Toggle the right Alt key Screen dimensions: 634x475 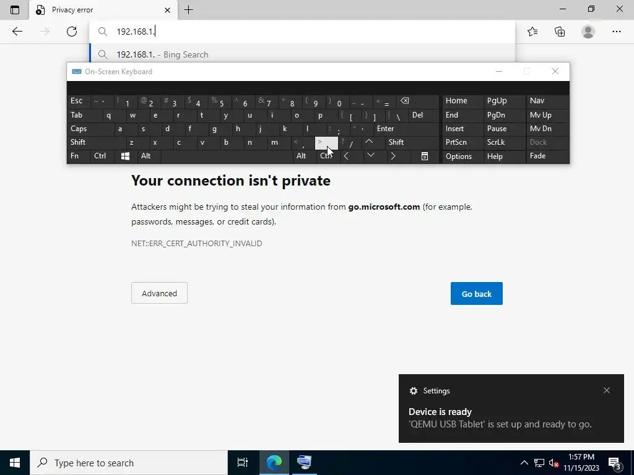305,156
